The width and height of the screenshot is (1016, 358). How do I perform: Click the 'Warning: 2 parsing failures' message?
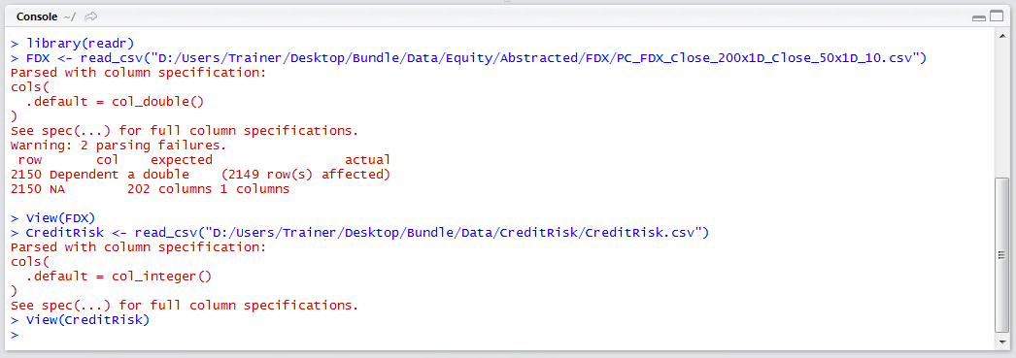point(119,145)
